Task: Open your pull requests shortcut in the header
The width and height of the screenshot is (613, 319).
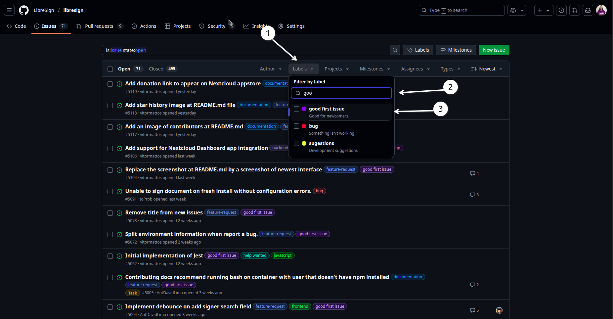Action: click(x=575, y=10)
